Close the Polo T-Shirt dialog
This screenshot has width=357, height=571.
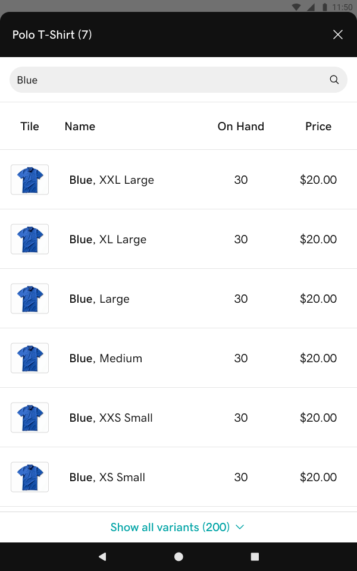338,34
